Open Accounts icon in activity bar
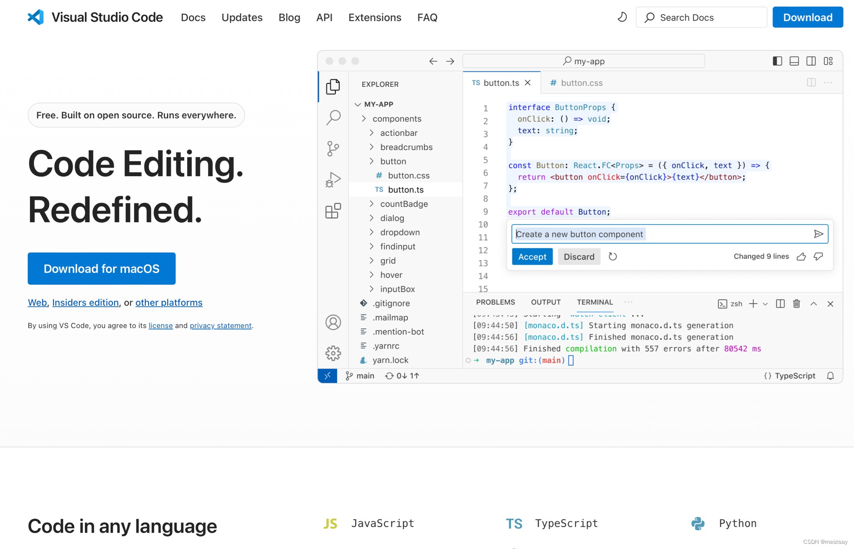 point(333,322)
